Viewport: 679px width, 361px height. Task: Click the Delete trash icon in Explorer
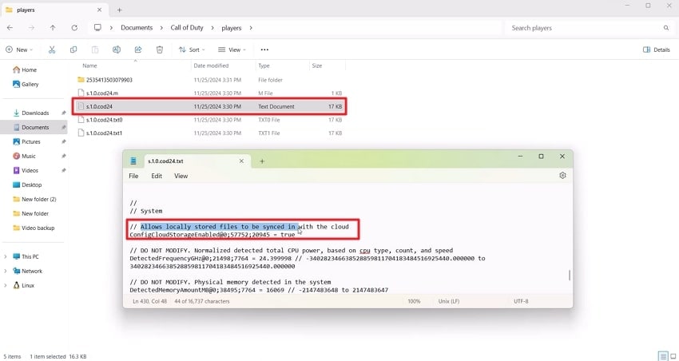159,50
